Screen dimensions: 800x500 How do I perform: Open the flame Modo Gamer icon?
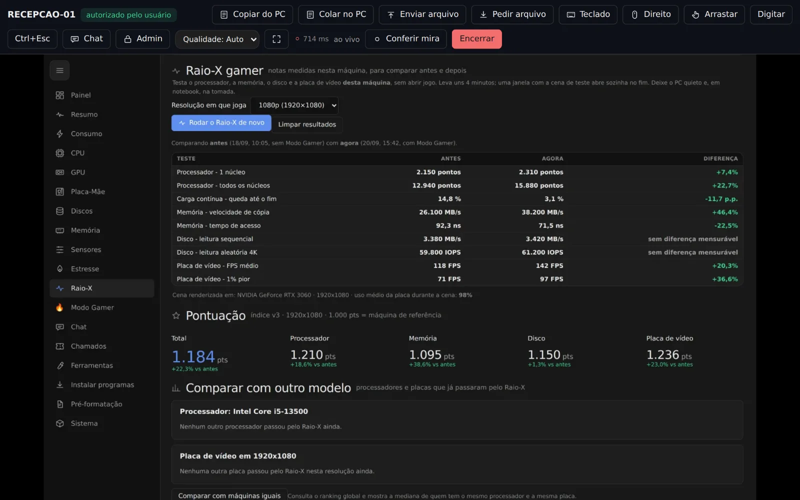(60, 307)
